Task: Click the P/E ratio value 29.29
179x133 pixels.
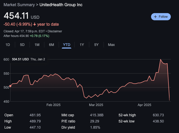Action: pyautogui.click(x=95, y=121)
